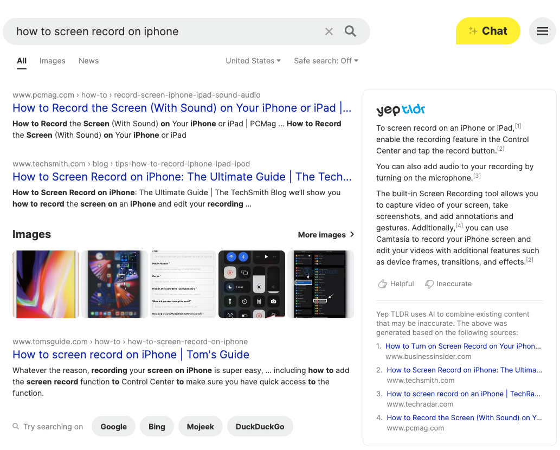560x450 pixels.
Task: Click the magnifying glass search icon
Action: tap(350, 31)
